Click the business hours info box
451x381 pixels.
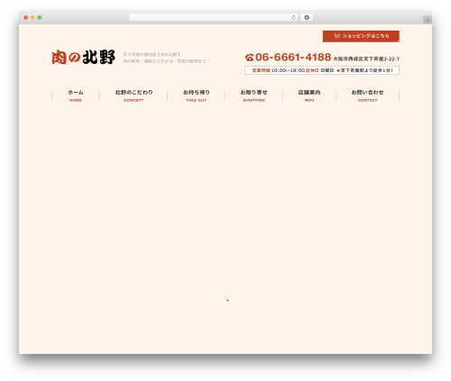[x=322, y=70]
